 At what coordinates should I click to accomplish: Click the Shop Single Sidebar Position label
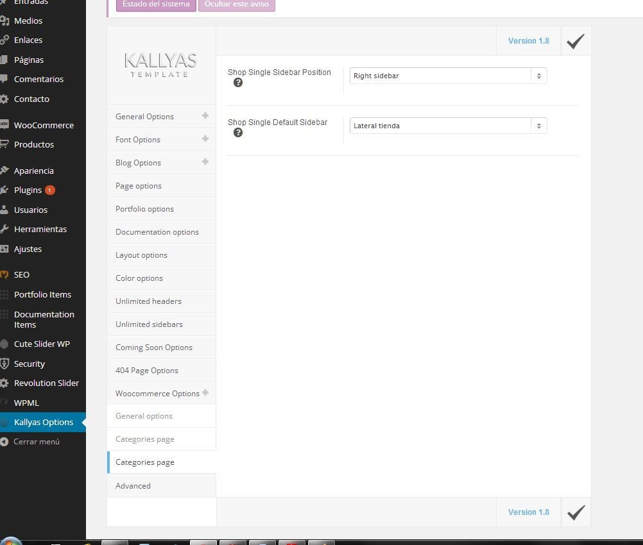(279, 72)
